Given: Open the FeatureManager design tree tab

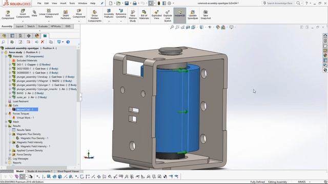Looking at the screenshot, I should click(x=4, y=36).
